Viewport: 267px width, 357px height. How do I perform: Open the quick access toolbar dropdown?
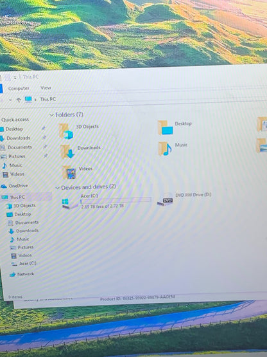pos(15,78)
